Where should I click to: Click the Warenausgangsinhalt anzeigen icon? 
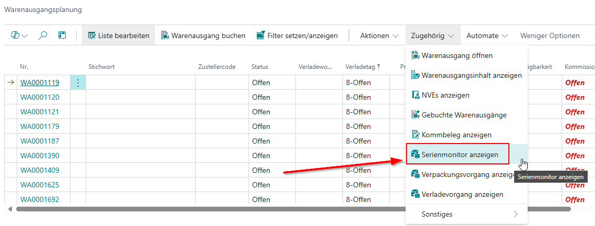pos(416,75)
